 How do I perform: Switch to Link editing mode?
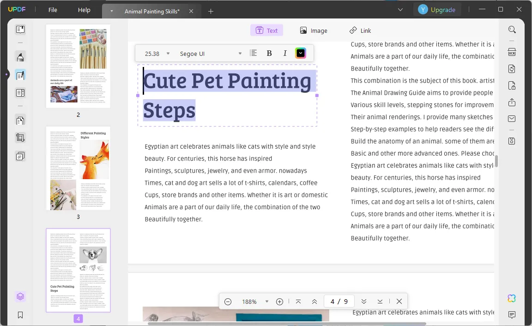point(360,30)
